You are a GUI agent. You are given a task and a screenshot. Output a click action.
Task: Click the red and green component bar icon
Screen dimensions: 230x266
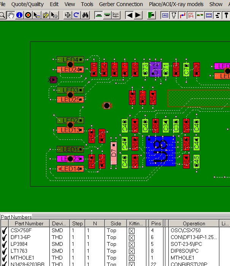[x=200, y=15]
